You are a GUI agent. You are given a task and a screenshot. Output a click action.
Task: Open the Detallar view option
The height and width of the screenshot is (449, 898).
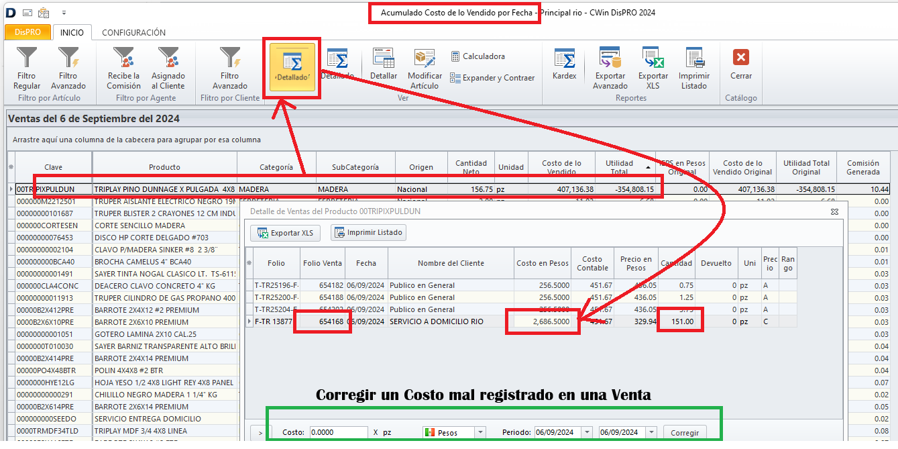[383, 70]
